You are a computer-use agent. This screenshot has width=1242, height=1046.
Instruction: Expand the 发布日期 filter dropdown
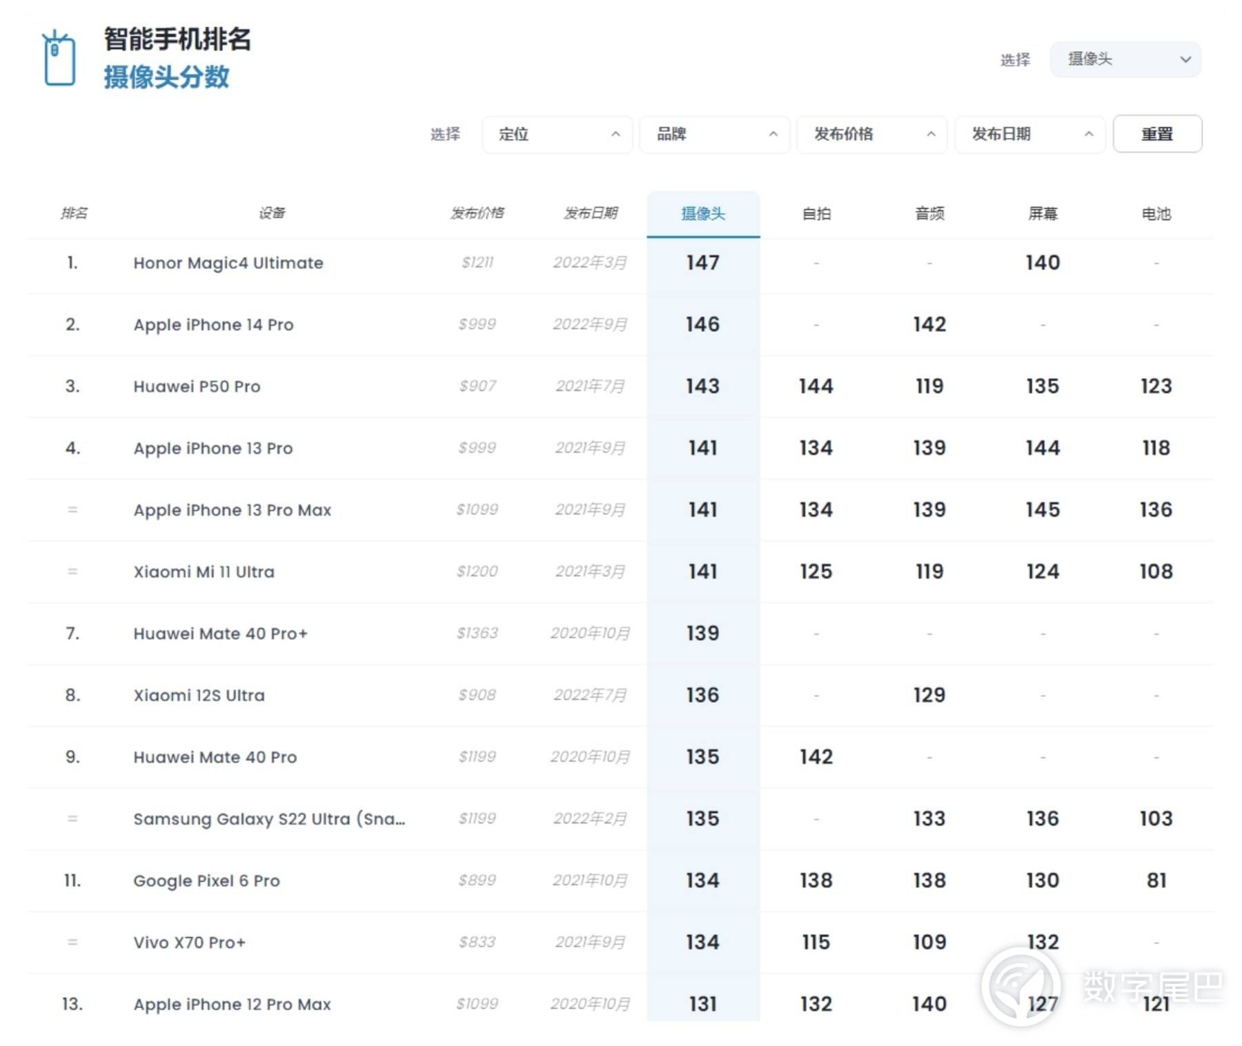coord(1029,134)
